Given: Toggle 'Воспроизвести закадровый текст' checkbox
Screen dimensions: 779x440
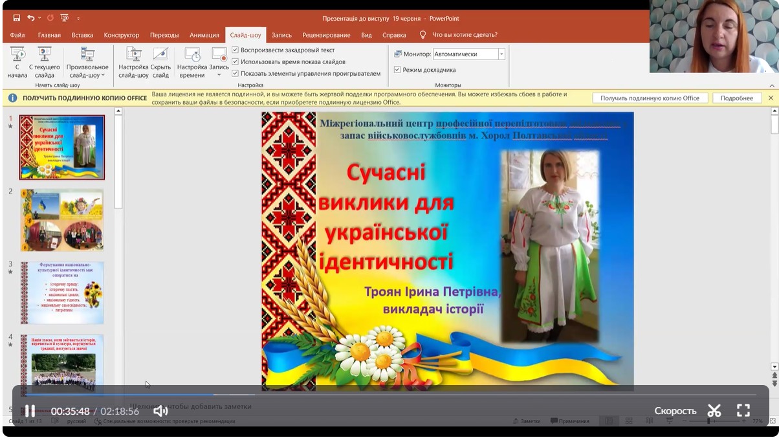Looking at the screenshot, I should [x=236, y=50].
